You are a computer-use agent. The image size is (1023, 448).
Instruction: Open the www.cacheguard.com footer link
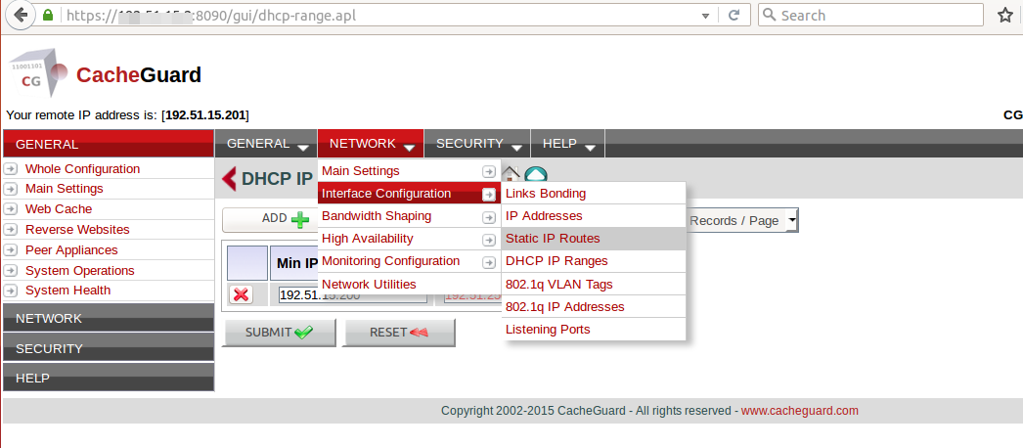point(800,411)
